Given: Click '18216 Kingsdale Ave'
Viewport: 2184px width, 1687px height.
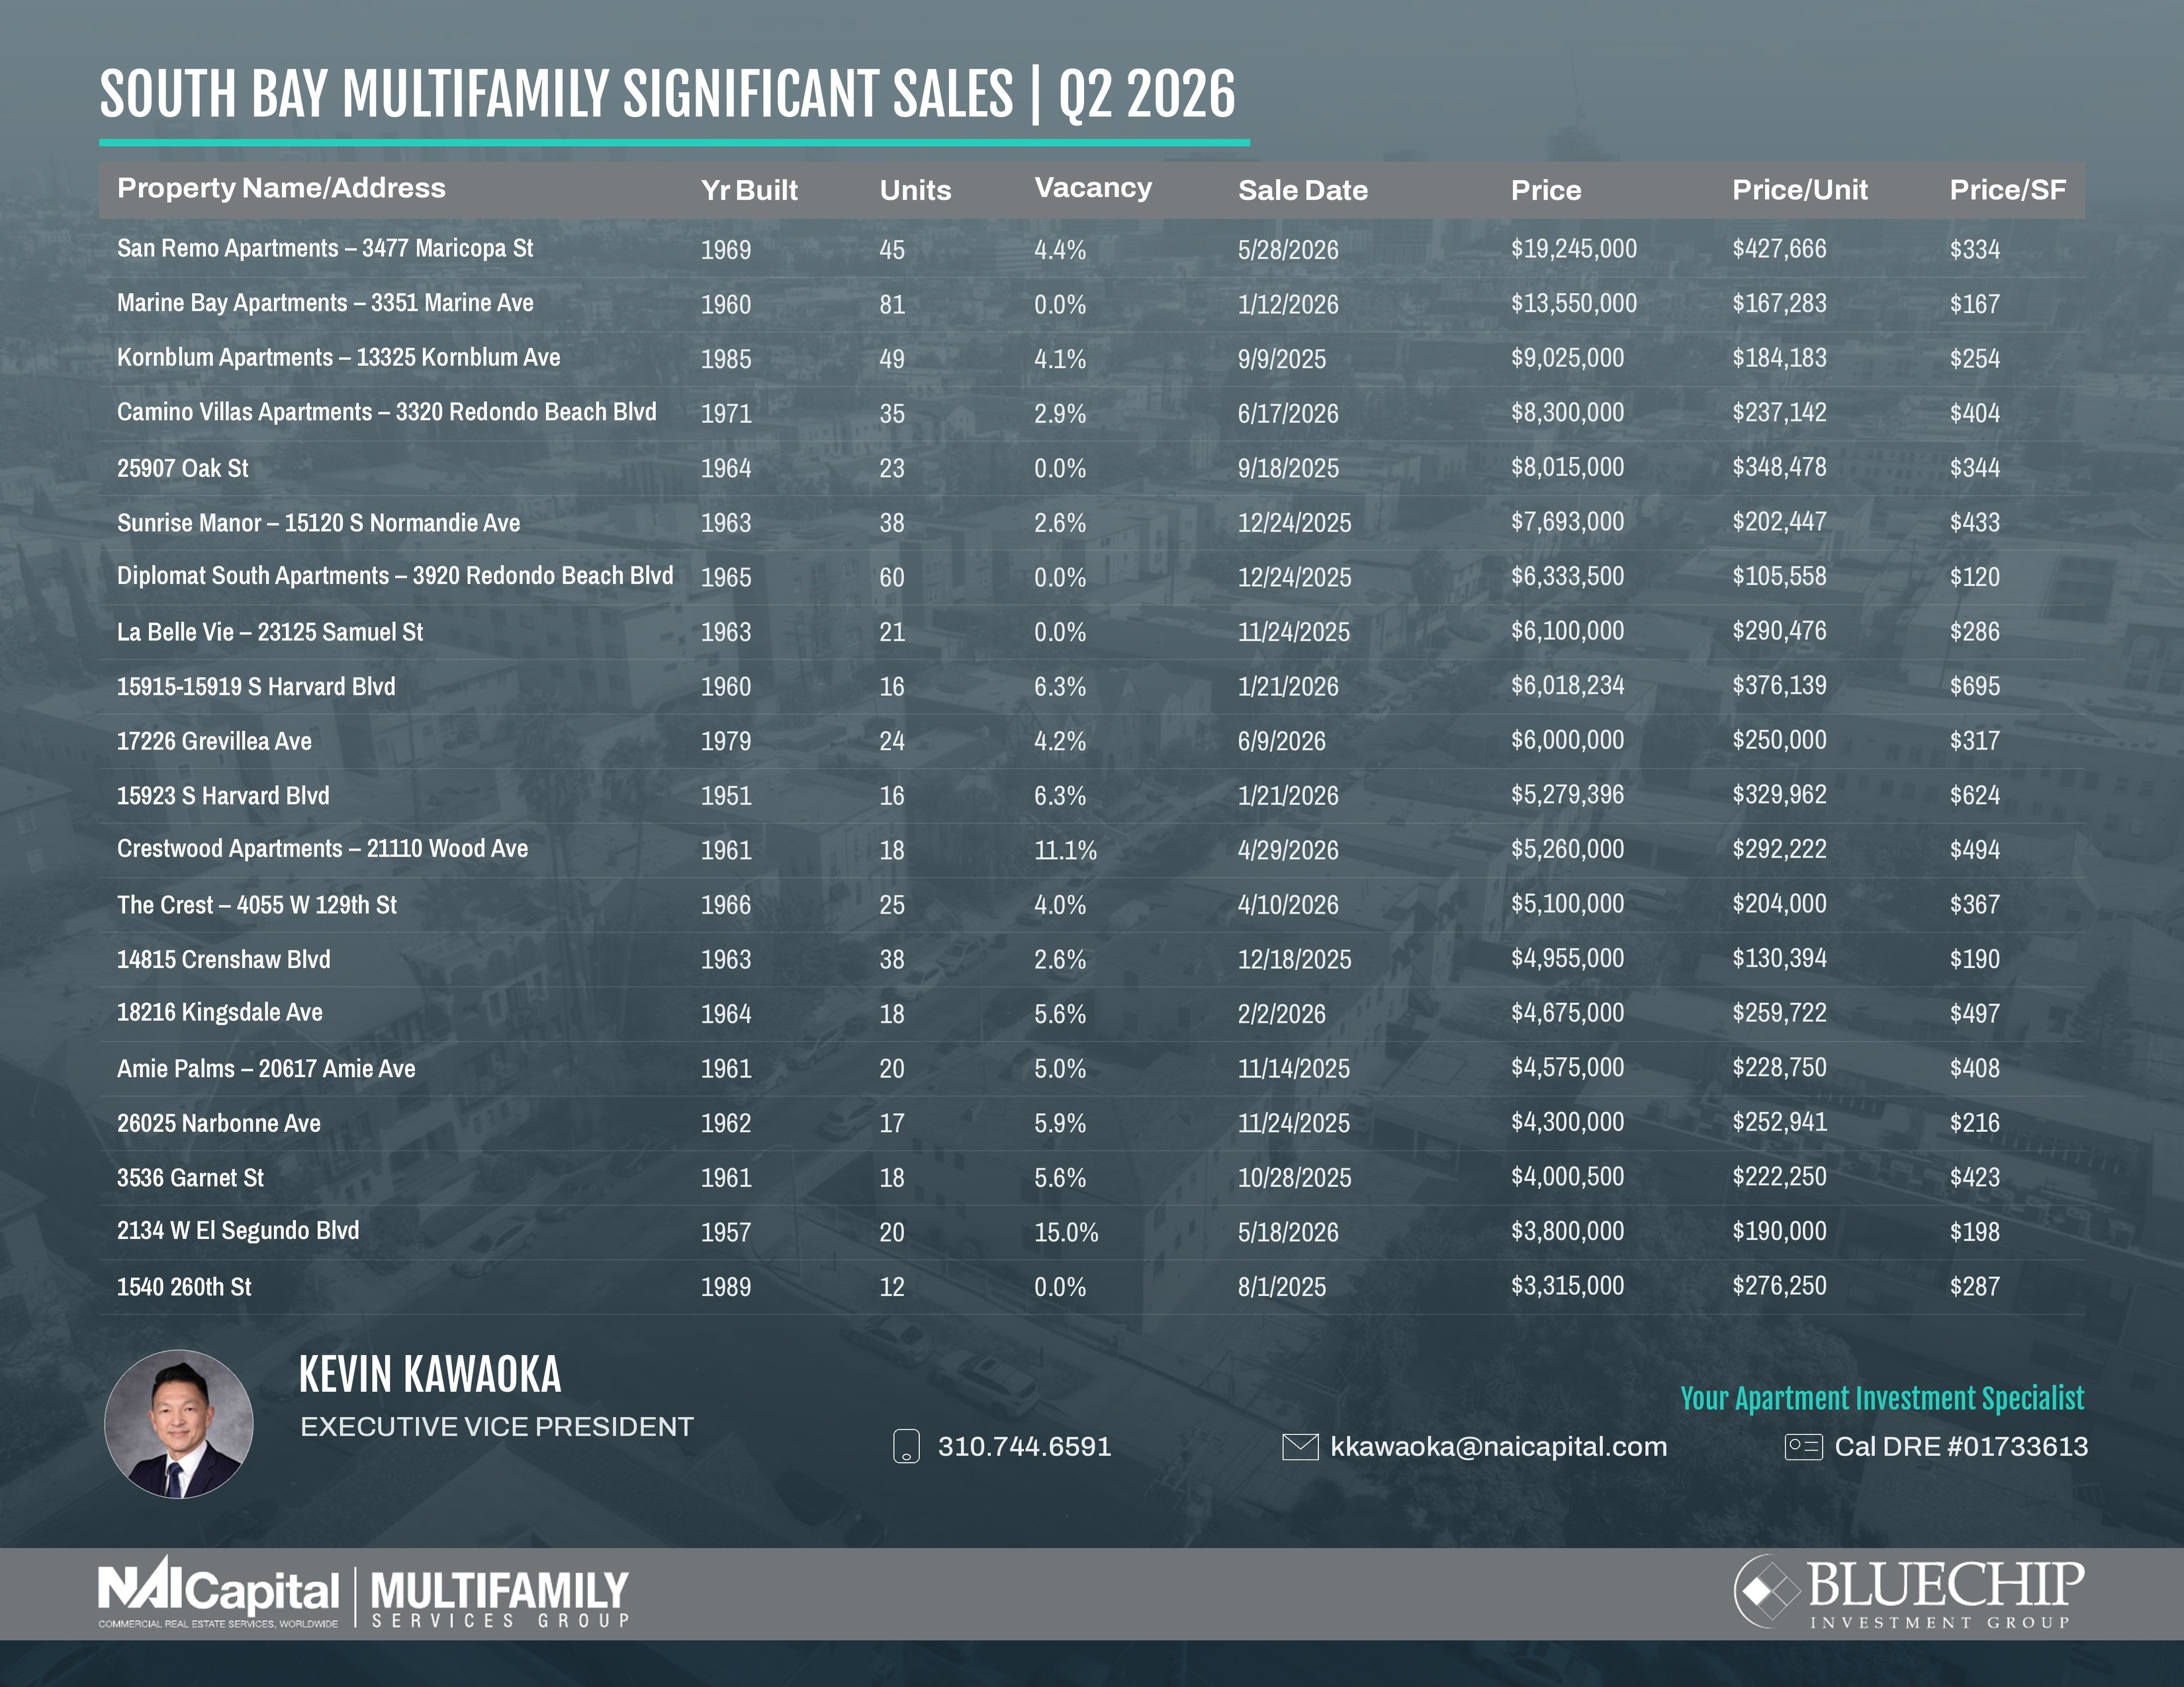Looking at the screenshot, I should pos(220,1012).
